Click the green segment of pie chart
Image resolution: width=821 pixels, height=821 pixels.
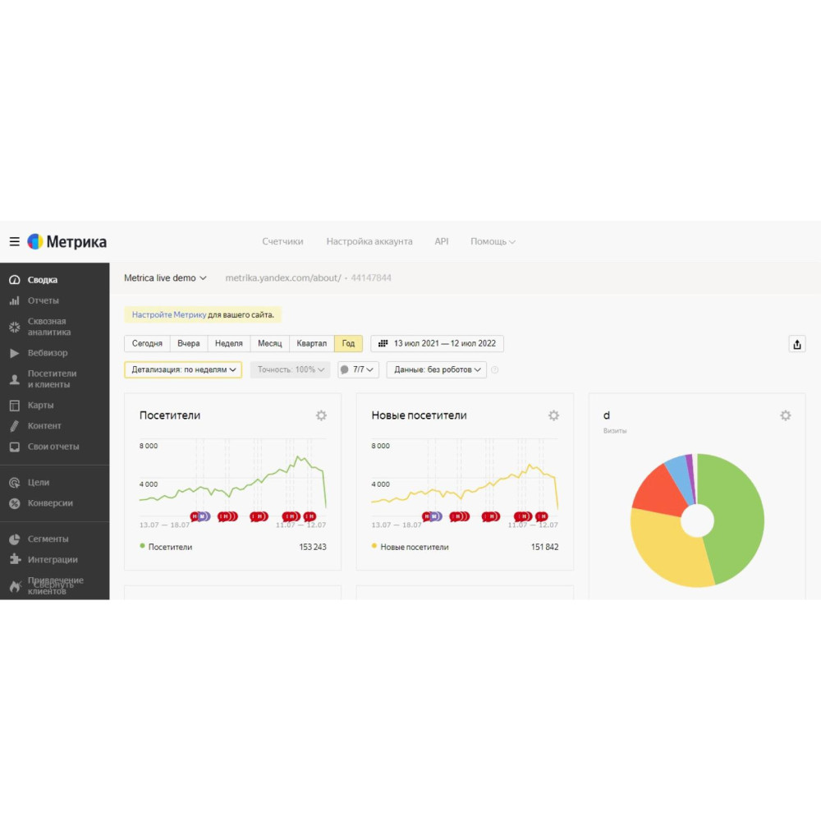(735, 509)
